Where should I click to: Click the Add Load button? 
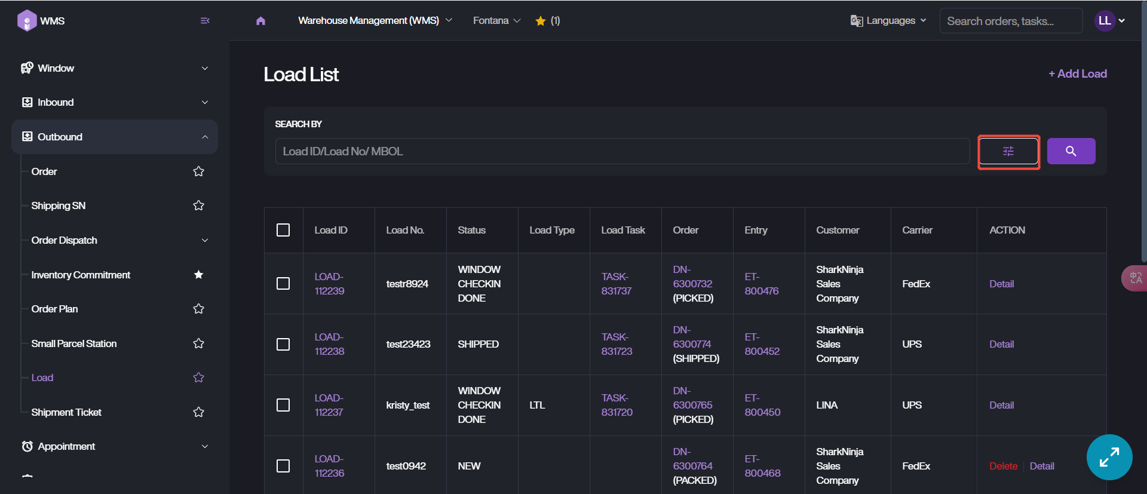1078,74
